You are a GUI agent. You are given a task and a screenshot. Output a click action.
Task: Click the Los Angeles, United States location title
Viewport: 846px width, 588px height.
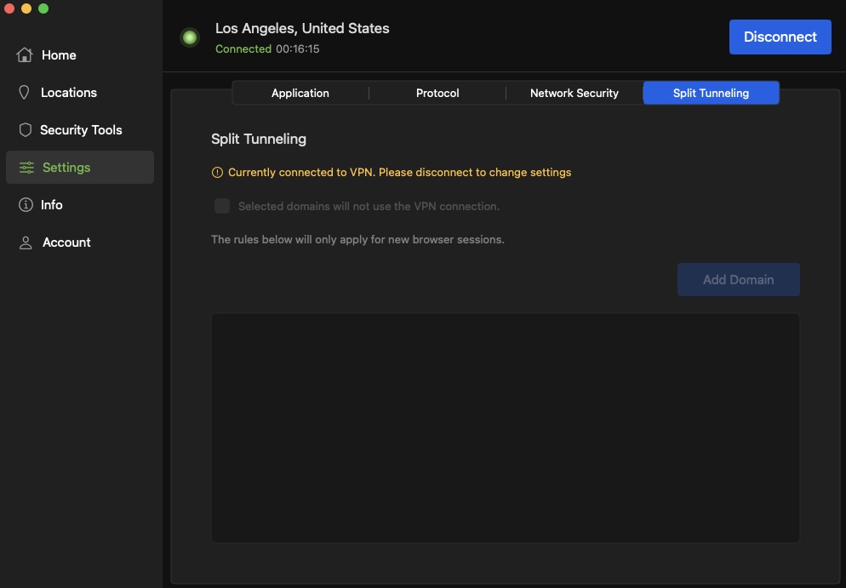click(302, 28)
